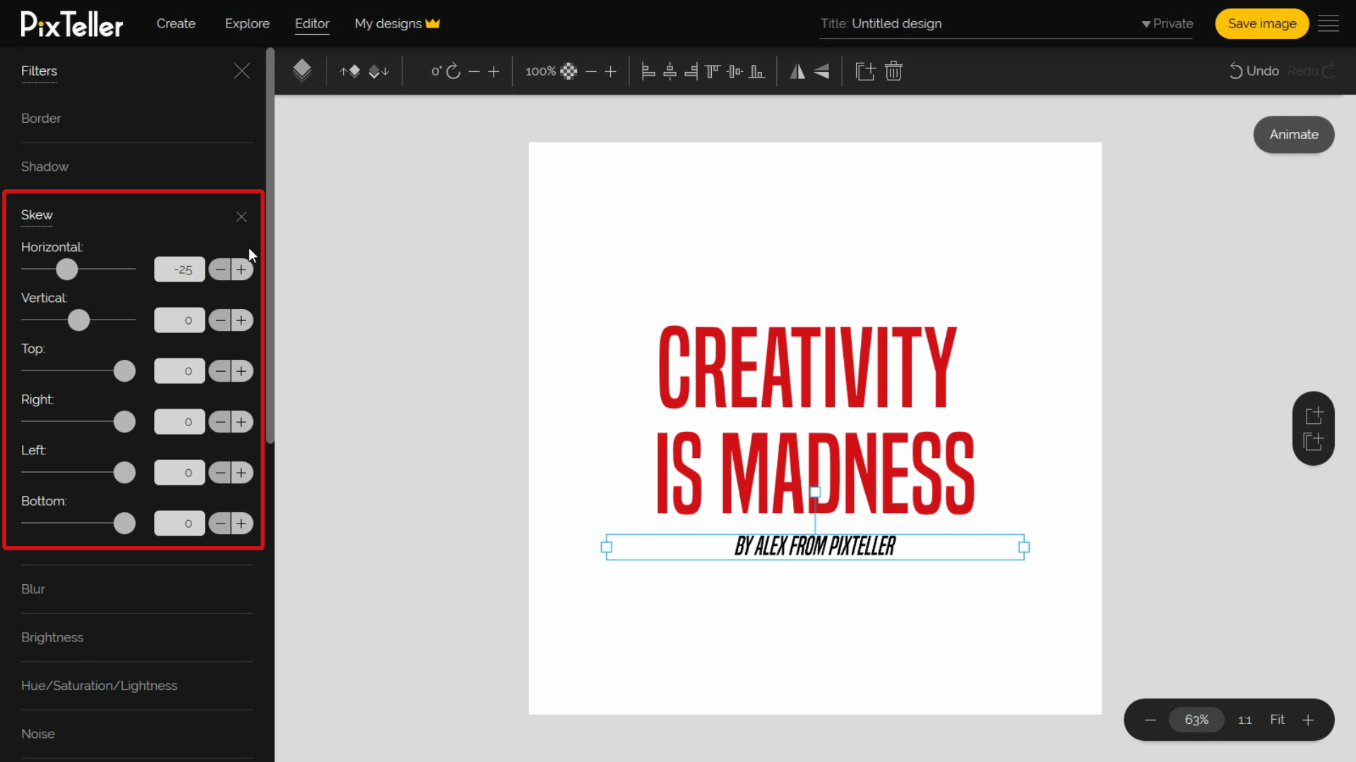Close the Filters panel
This screenshot has width=1356, height=762.
pos(242,71)
